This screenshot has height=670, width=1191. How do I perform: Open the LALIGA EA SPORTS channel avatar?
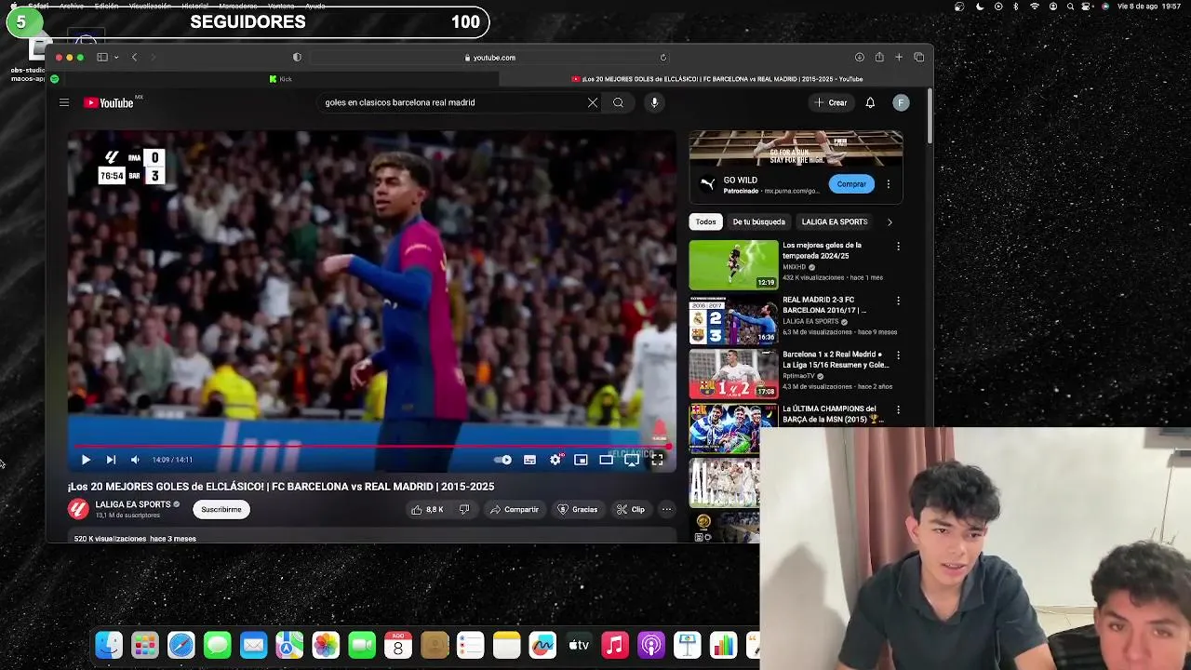[x=78, y=509]
